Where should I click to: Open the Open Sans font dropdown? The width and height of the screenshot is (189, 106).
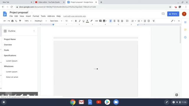tap(56, 21)
